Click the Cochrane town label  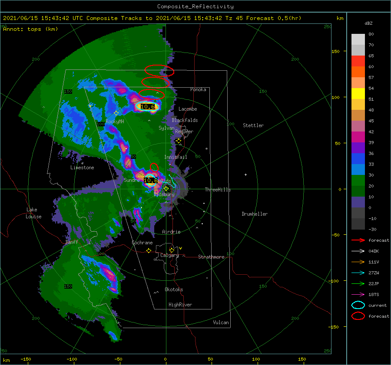(142, 243)
